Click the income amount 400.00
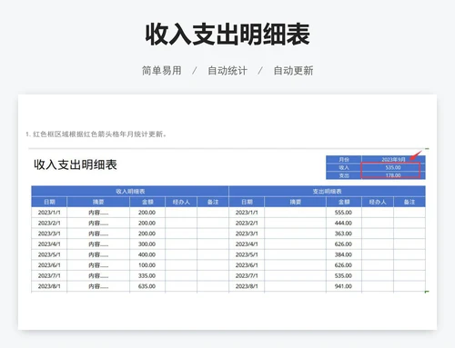 147,254
